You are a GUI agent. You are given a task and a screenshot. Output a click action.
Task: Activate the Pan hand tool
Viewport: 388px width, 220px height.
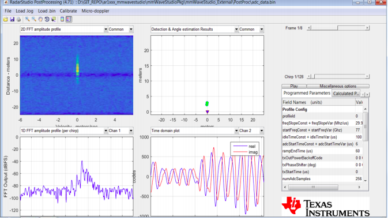pos(40,19)
